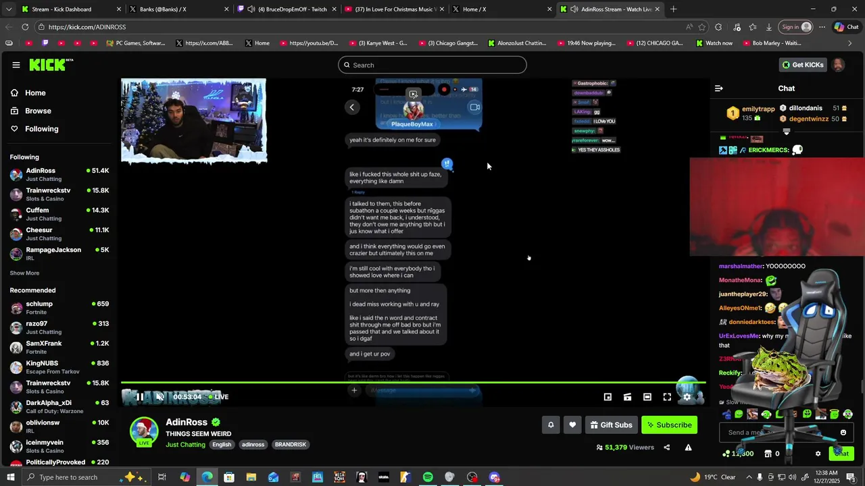
Task: Show more bookmarks bar items
Action: point(850,43)
